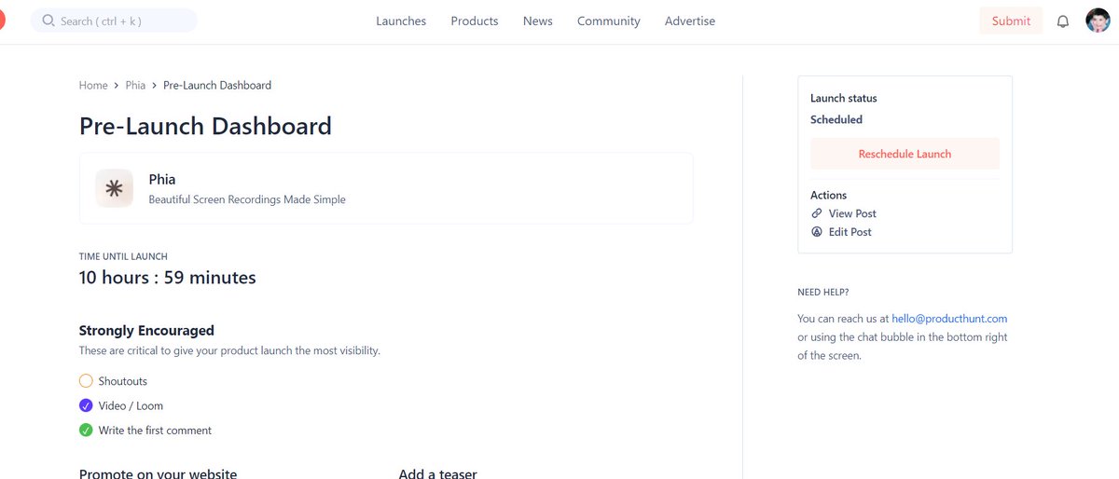Open notifications bell

point(1063,21)
